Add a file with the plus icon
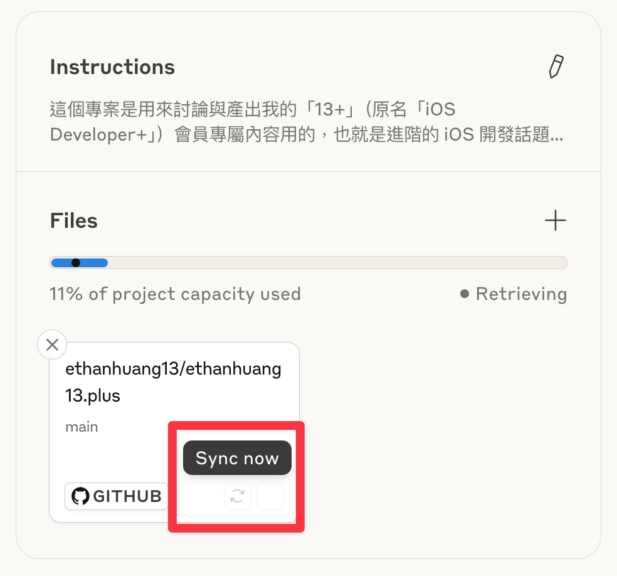 pyautogui.click(x=555, y=220)
